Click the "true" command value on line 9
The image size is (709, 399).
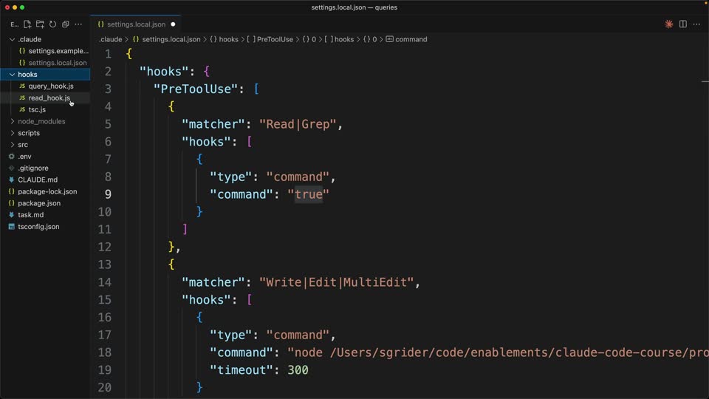pos(309,194)
